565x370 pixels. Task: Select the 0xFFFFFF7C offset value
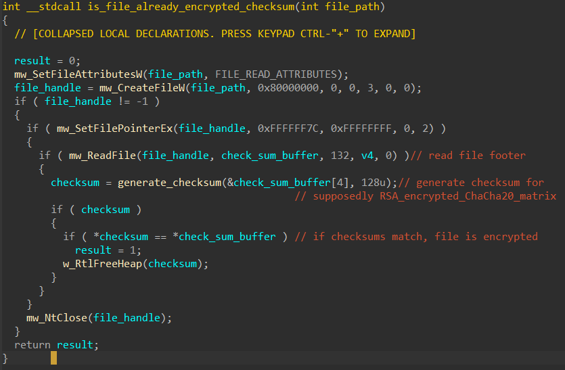click(288, 129)
